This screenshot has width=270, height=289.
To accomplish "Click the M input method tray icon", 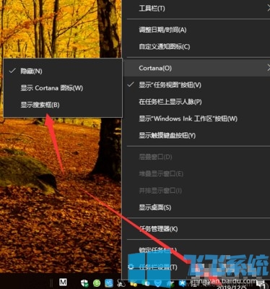I will pyautogui.click(x=63, y=282).
